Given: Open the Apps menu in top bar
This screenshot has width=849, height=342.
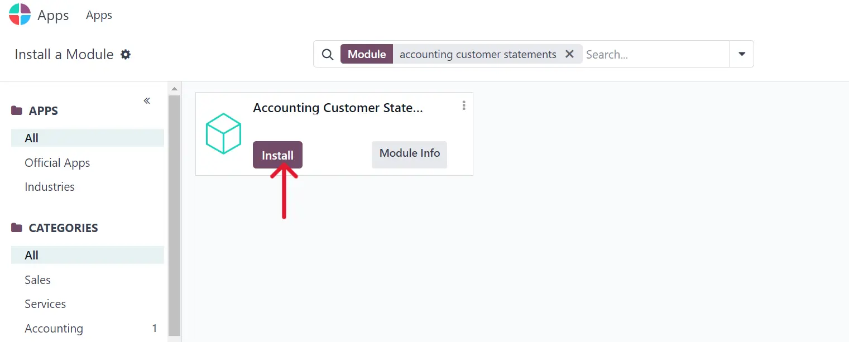Looking at the screenshot, I should (x=99, y=15).
